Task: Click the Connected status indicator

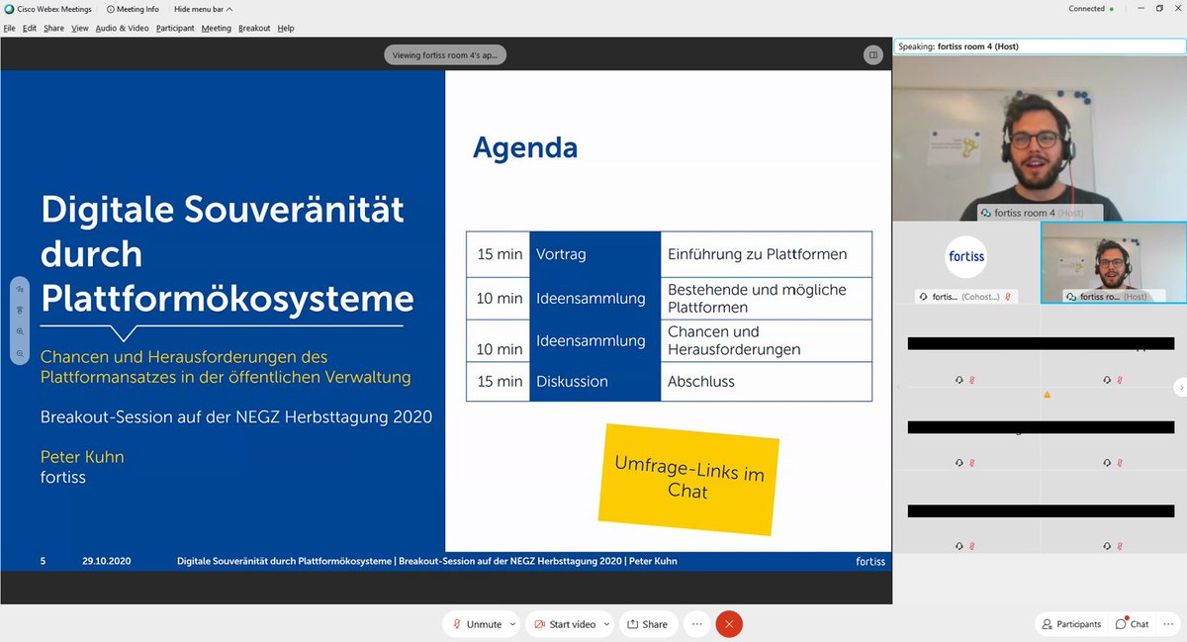Action: [x=1091, y=9]
